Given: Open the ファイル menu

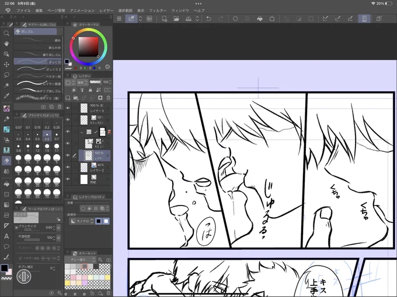Looking at the screenshot, I should click(x=23, y=10).
